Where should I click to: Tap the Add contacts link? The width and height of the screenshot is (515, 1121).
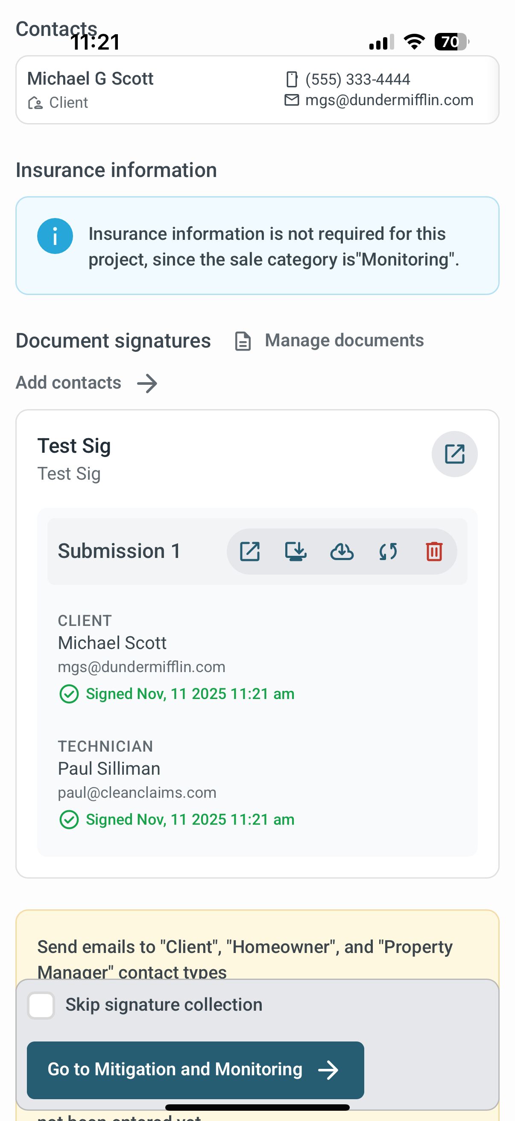69,383
